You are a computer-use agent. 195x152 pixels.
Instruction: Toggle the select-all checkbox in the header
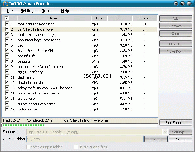(x=7, y=18)
